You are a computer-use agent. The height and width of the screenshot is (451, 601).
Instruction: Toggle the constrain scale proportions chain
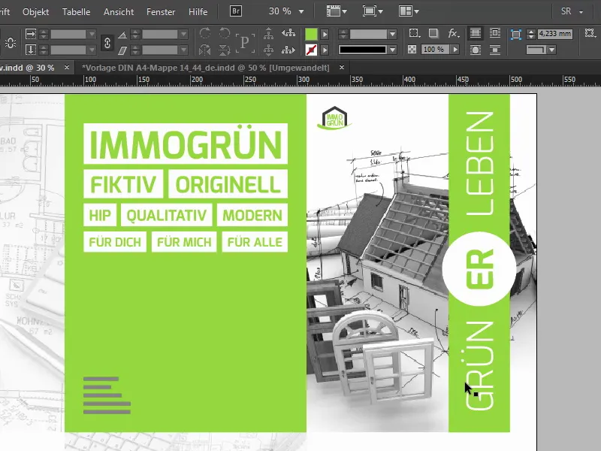[x=107, y=43]
